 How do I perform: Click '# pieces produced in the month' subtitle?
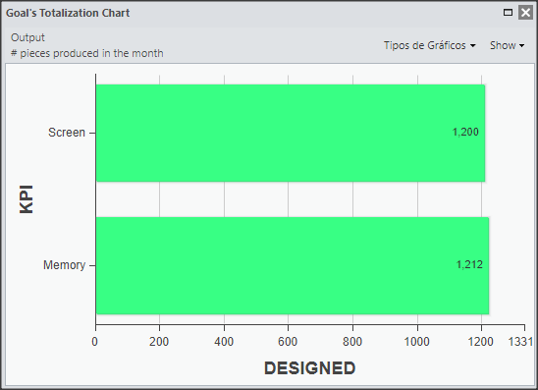(87, 54)
